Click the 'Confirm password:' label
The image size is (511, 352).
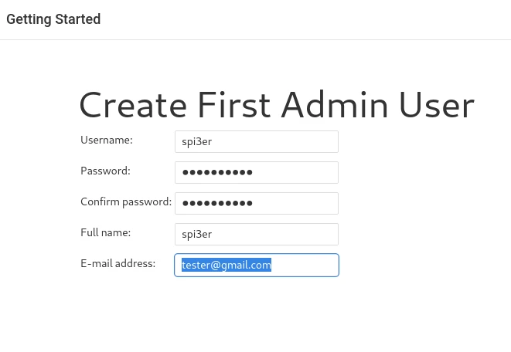tap(125, 201)
